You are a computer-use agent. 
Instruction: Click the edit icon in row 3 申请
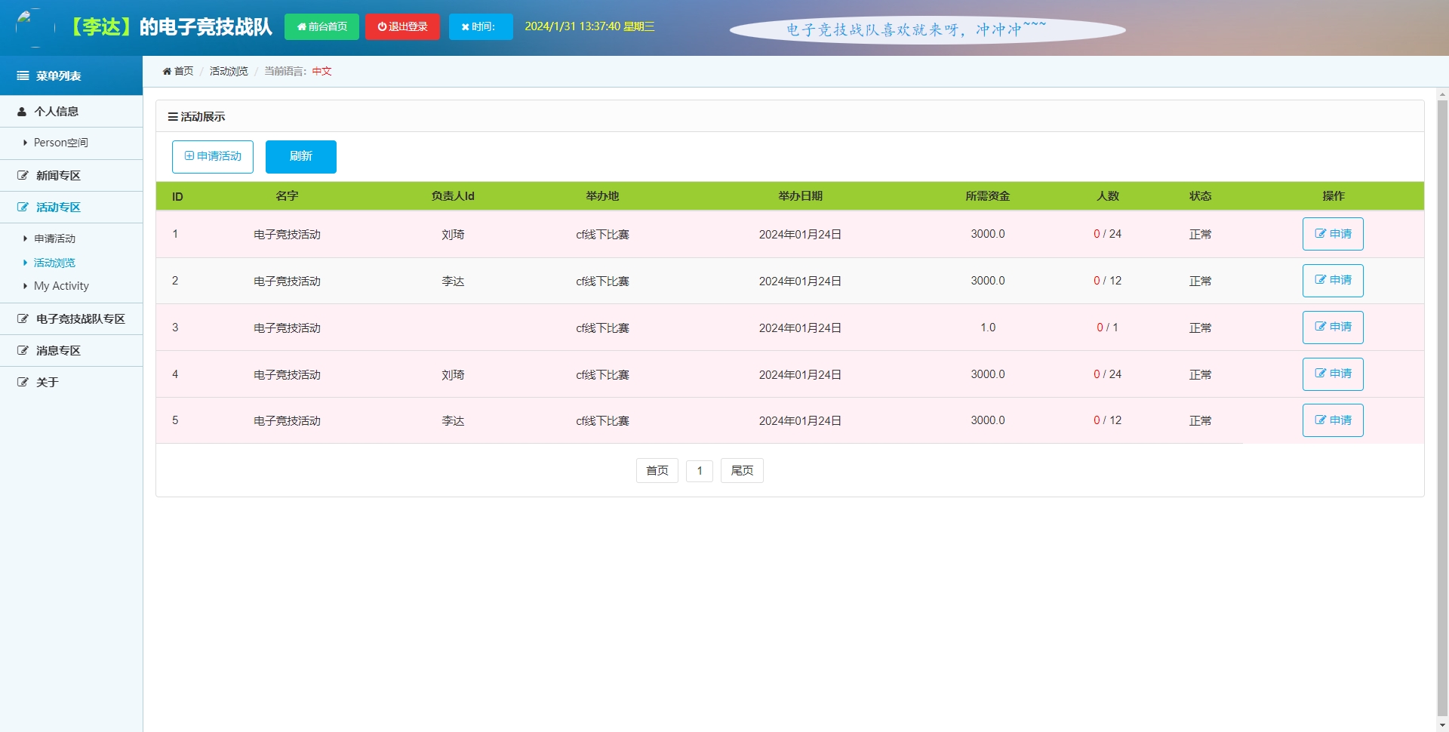pyautogui.click(x=1321, y=327)
